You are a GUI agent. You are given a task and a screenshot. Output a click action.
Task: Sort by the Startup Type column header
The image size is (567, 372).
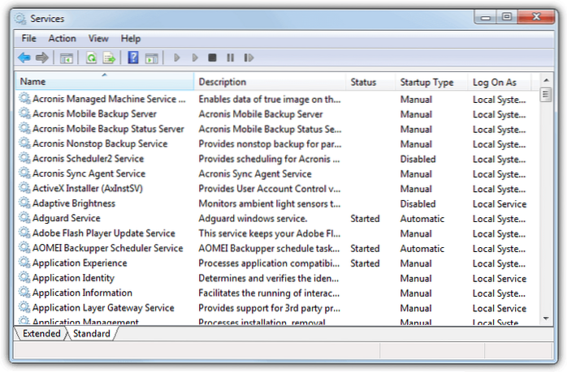click(431, 82)
